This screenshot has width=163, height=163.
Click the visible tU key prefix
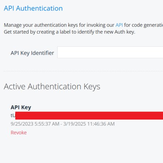[13, 116]
